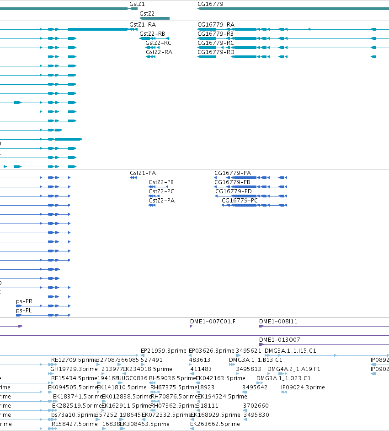Screen dimensions: 389x431
Task: Choose EST RH59036.5prime
Action: (x=172, y=378)
